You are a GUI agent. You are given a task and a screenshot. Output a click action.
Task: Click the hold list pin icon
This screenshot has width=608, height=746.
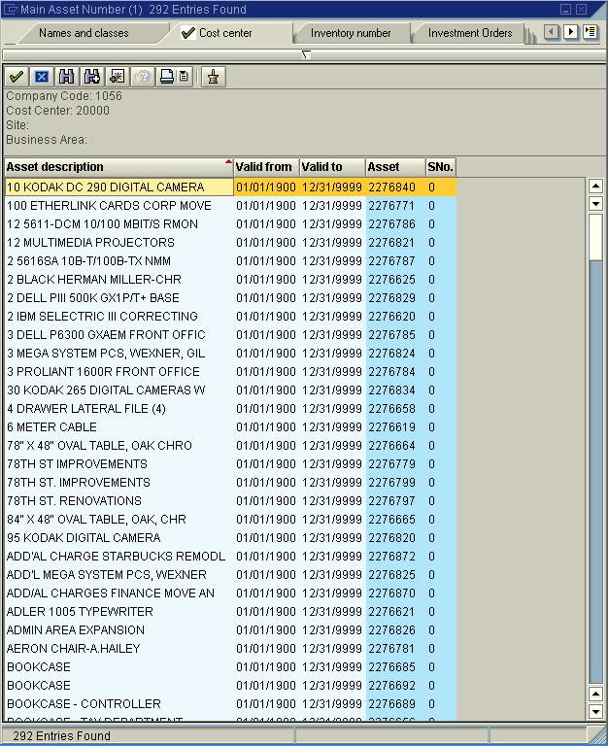213,77
